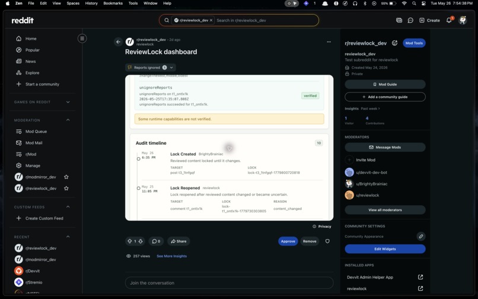Open notifications bell

tap(449, 20)
